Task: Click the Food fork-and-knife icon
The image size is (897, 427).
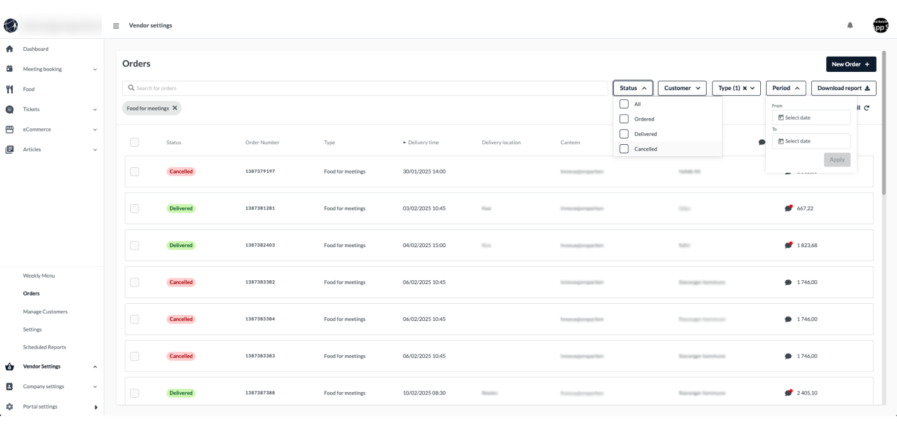Action: pos(10,89)
